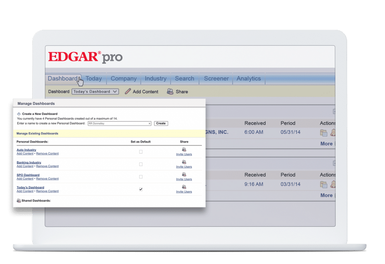This screenshot has height=264, width=385.
Task: Select the Screener tab
Action: 216,79
